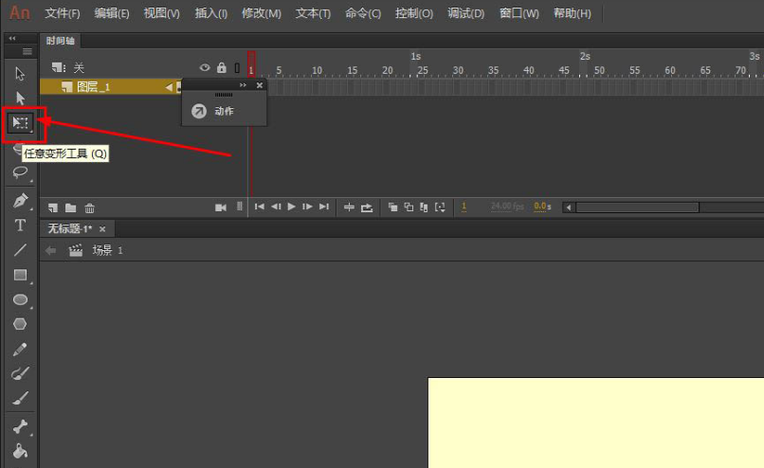Viewport: 764px width, 468px height.
Task: Play the timeline animation
Action: pos(291,207)
